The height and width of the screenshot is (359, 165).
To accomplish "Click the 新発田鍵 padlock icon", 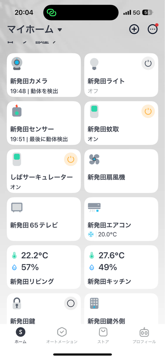I will 17,303.
